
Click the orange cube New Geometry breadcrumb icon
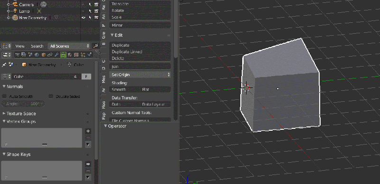coord(24,65)
